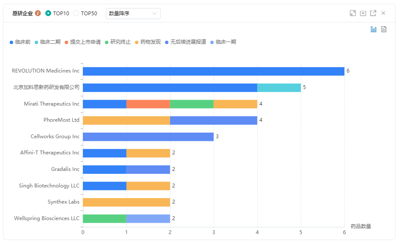
Task: Toggle the 临床前 legend series
Action: pos(20,42)
